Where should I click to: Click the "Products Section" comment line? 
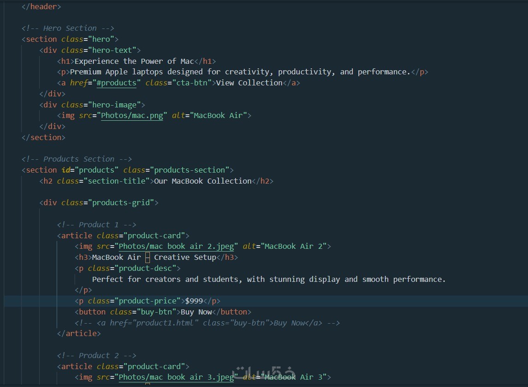tap(76, 159)
